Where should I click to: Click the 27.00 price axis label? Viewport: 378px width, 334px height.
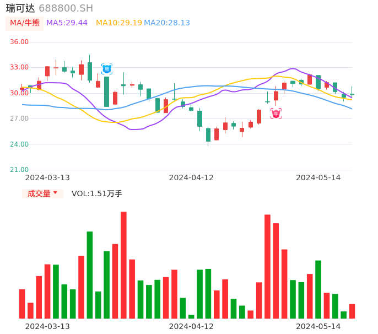pos(19,118)
